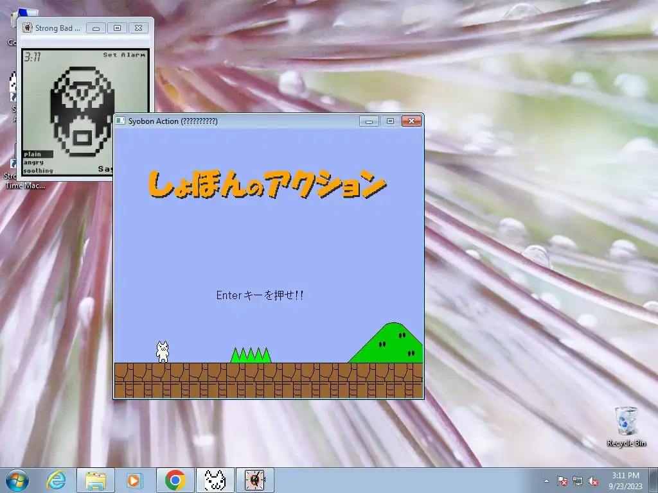658x493 pixels.
Task: Open Windows Explorer from the taskbar
Action: point(96,480)
